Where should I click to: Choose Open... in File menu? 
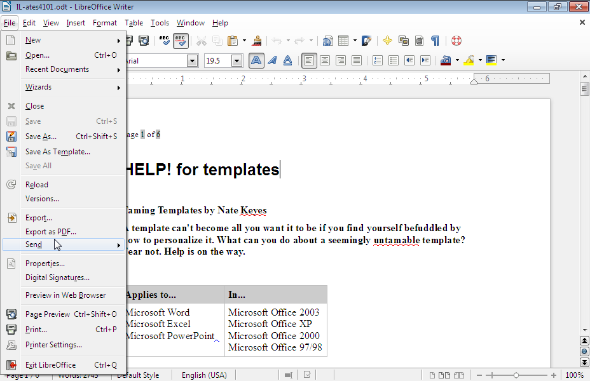63,55
